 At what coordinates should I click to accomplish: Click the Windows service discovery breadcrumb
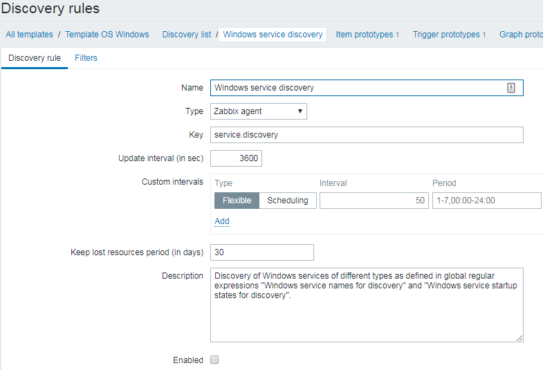tap(273, 35)
